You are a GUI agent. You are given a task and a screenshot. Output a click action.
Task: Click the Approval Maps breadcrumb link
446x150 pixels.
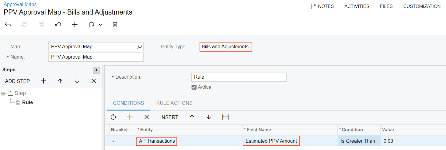[20, 4]
